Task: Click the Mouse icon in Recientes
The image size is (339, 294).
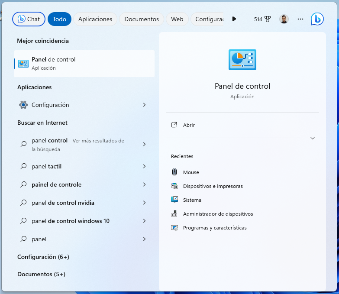Action: [174, 172]
